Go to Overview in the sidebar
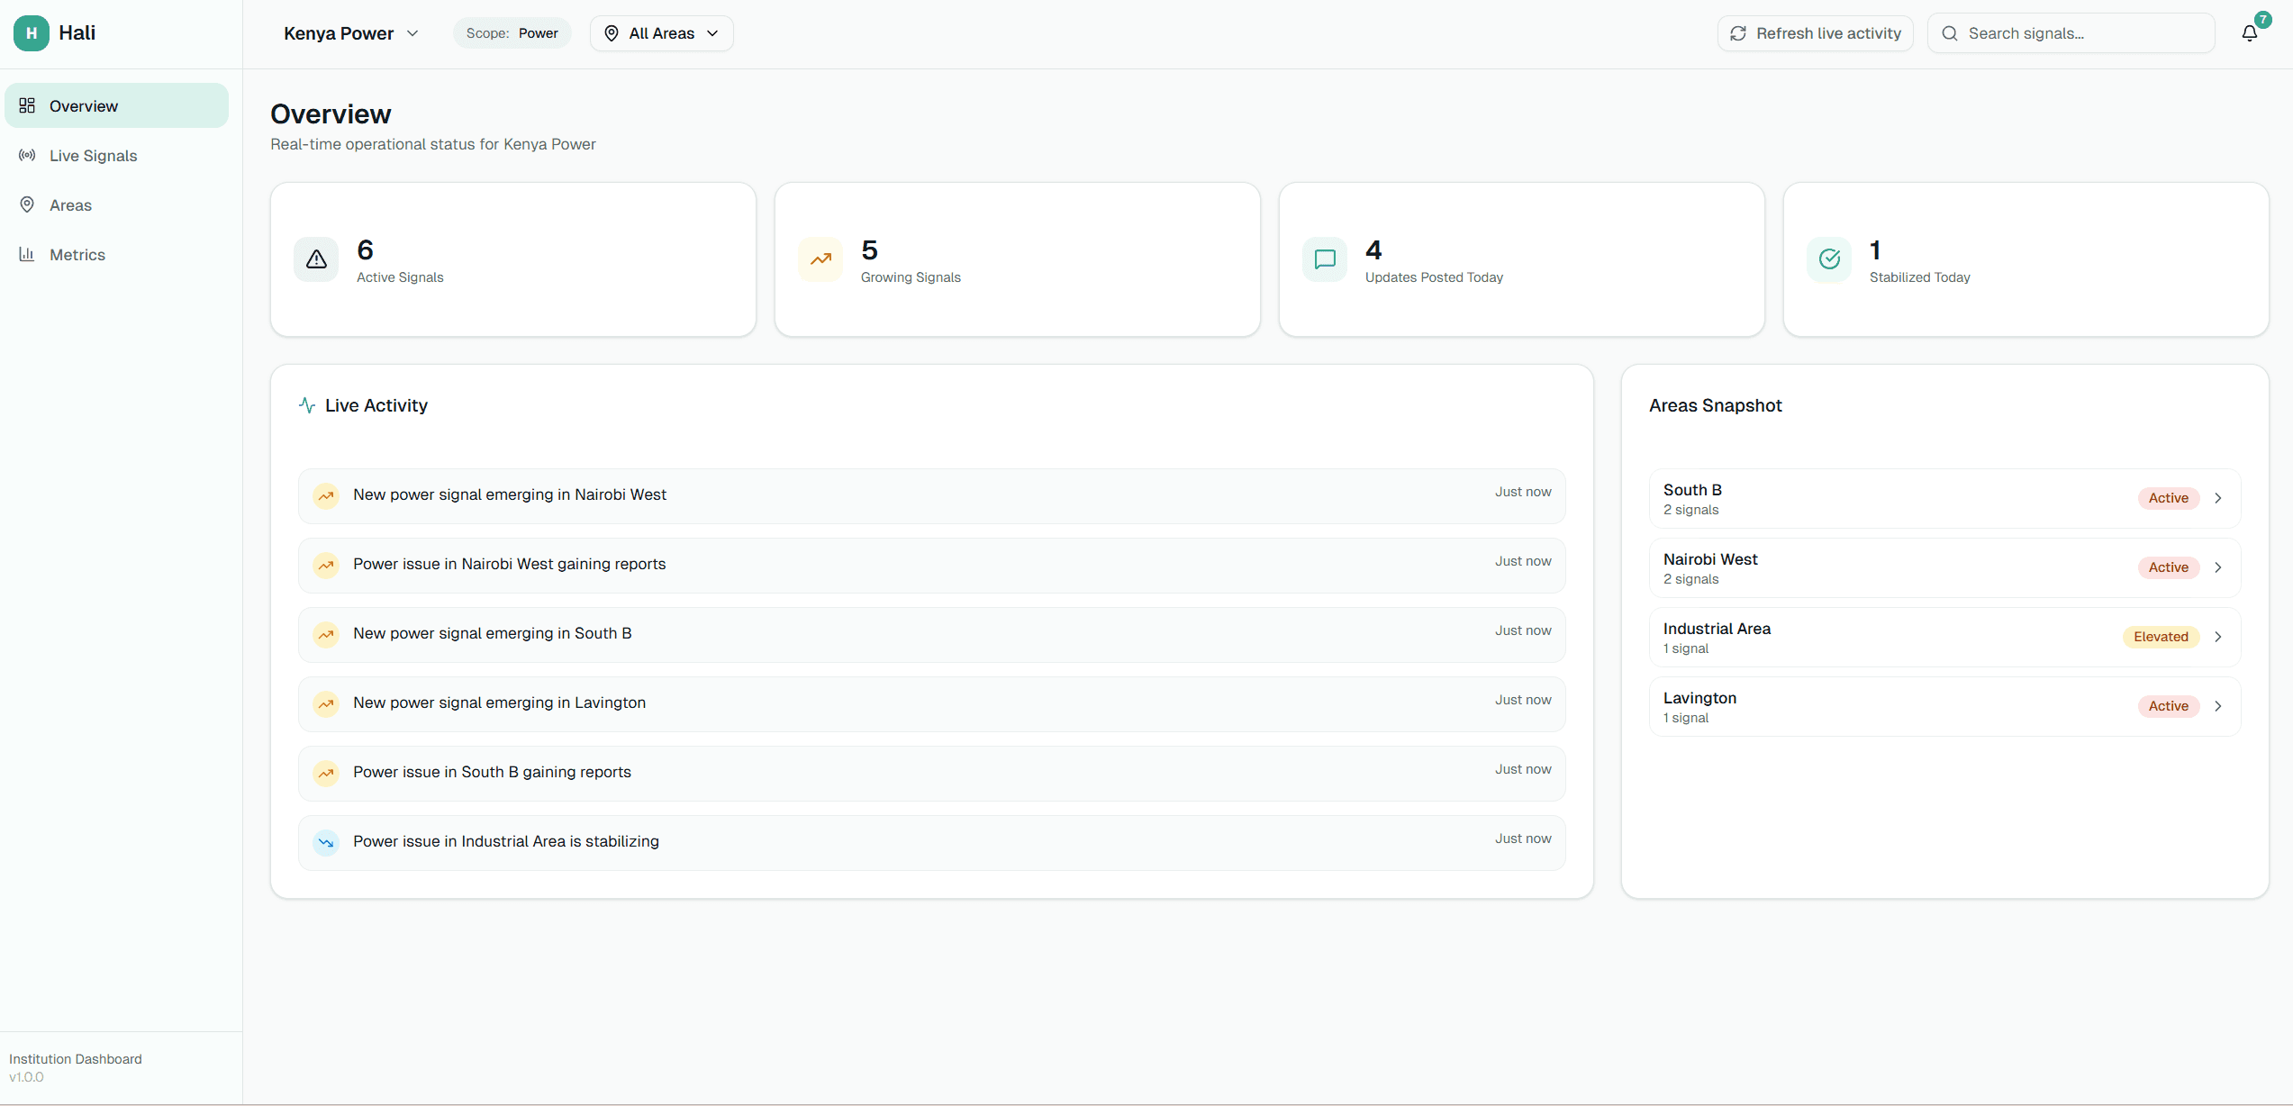Viewport: 2293px width, 1106px height. (117, 105)
